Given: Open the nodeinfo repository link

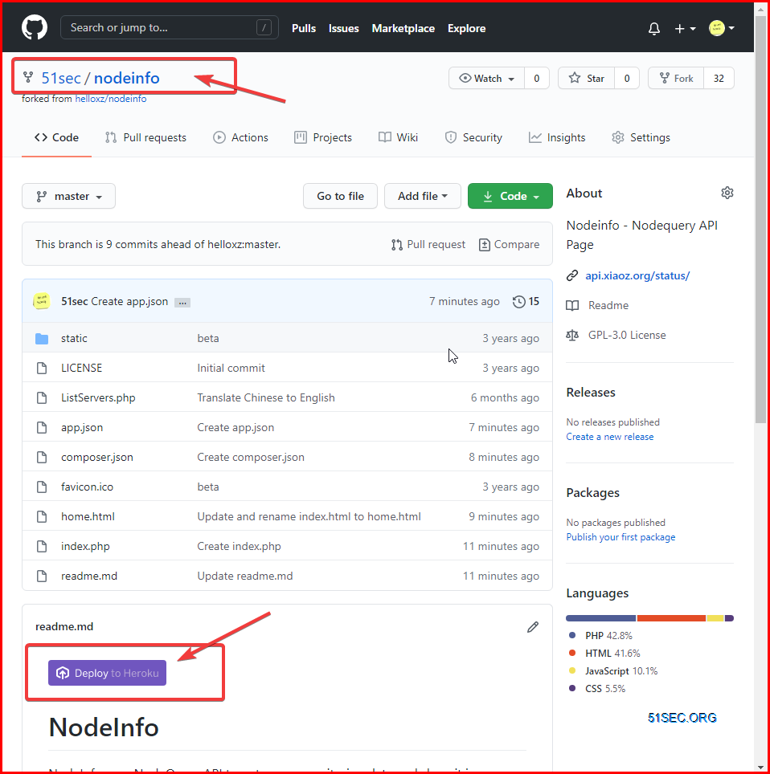Looking at the screenshot, I should pyautogui.click(x=126, y=78).
